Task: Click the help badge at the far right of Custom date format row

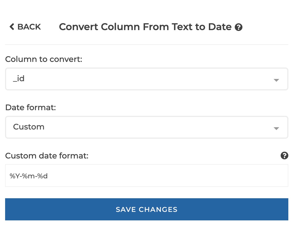Action: (x=284, y=156)
